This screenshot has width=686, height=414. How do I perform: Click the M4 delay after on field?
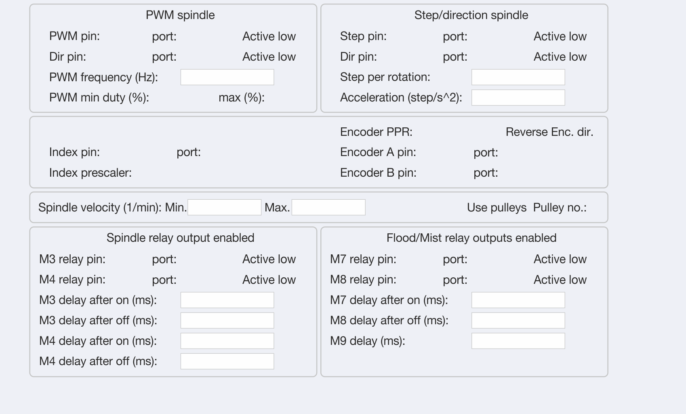point(227,341)
